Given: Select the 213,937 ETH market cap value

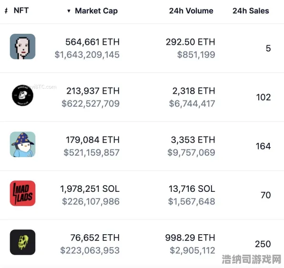Looking at the screenshot, I should (x=93, y=91).
